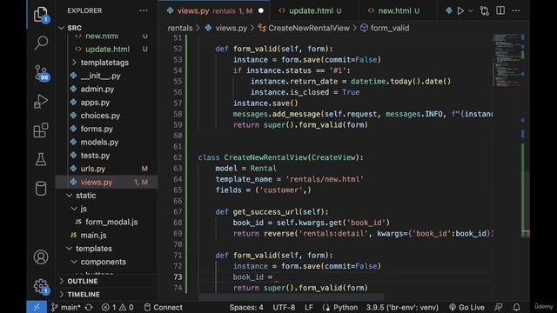Collapse the static folder

click(x=85, y=195)
